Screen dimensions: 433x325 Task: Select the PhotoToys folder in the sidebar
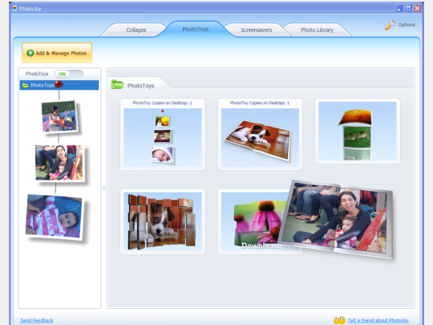pyautogui.click(x=59, y=85)
